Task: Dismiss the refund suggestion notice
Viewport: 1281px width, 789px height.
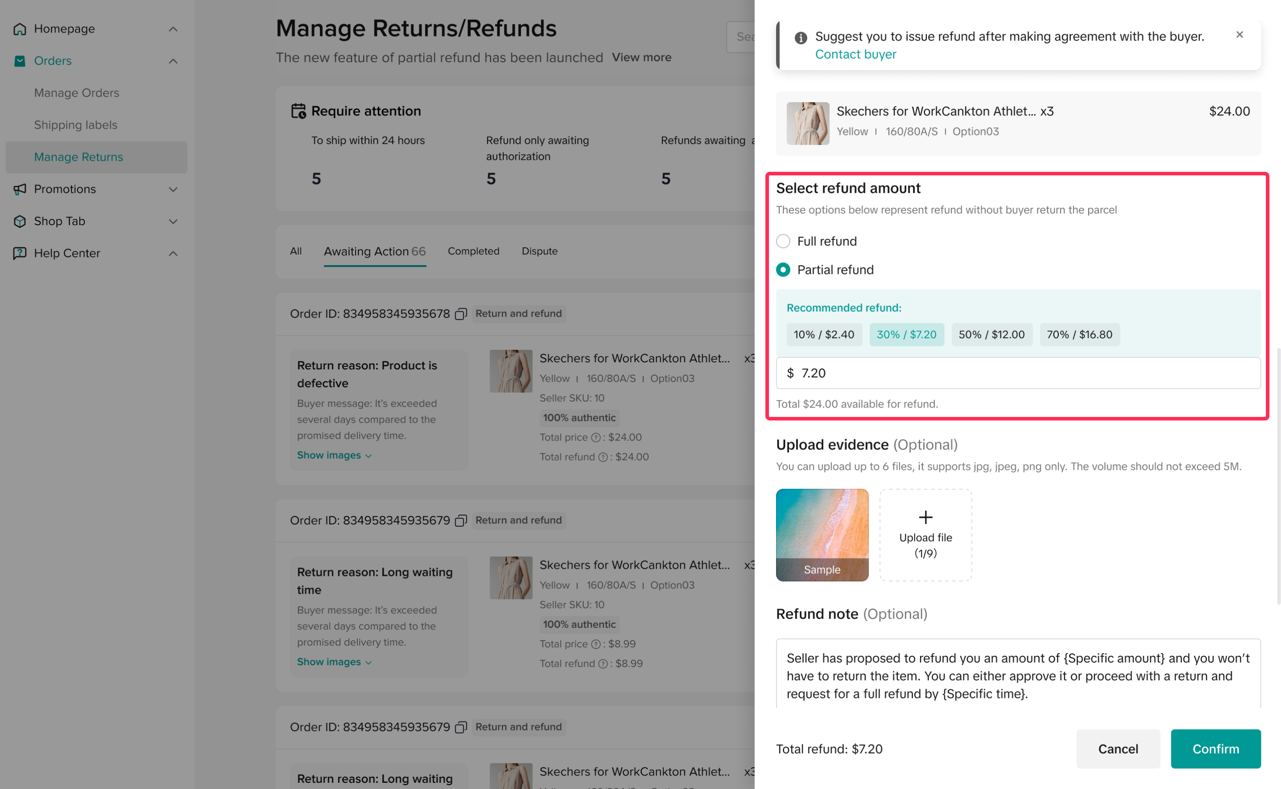Action: (x=1239, y=35)
